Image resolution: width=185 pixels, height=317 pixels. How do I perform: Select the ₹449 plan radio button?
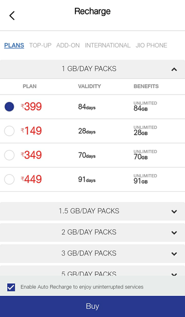click(x=9, y=179)
